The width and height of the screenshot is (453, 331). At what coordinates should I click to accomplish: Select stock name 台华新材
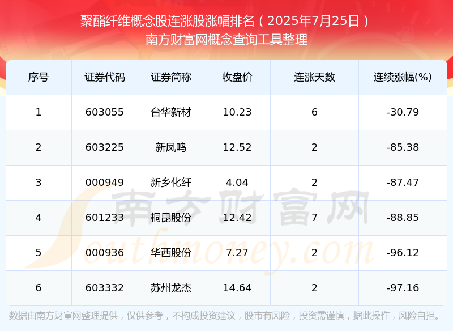171,112
